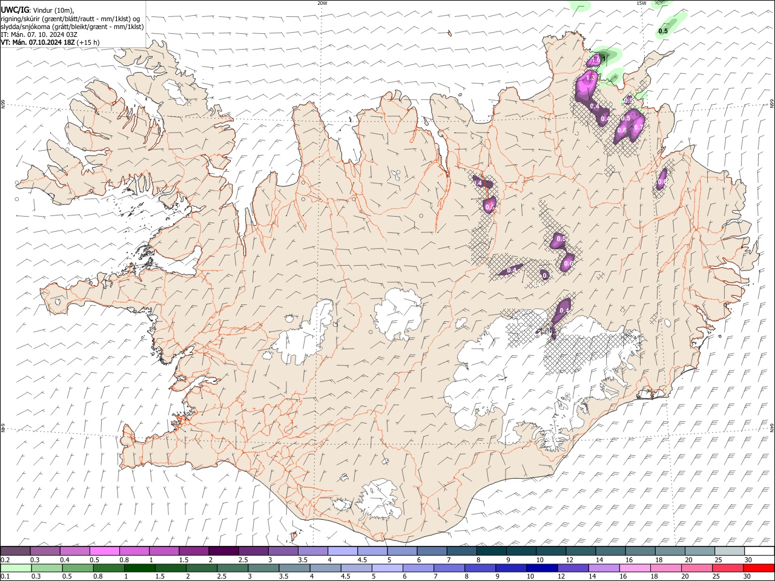Click the black 0.5 label on green offshore patch
The height and width of the screenshot is (581, 775).
[x=663, y=31]
